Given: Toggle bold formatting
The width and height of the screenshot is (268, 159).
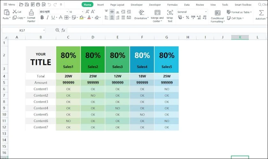Looking at the screenshot, I should point(42,17).
